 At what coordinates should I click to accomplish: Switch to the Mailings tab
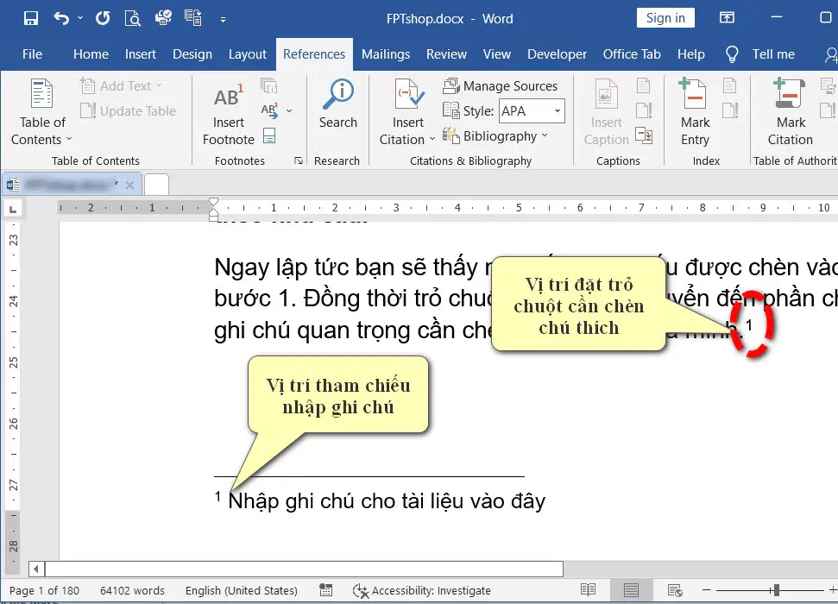point(385,54)
